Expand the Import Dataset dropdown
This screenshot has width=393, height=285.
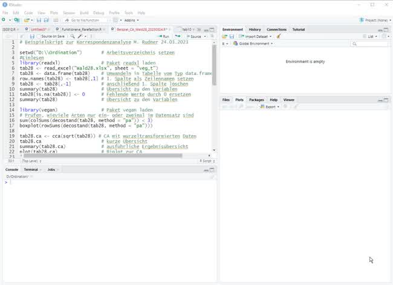[x=255, y=37]
